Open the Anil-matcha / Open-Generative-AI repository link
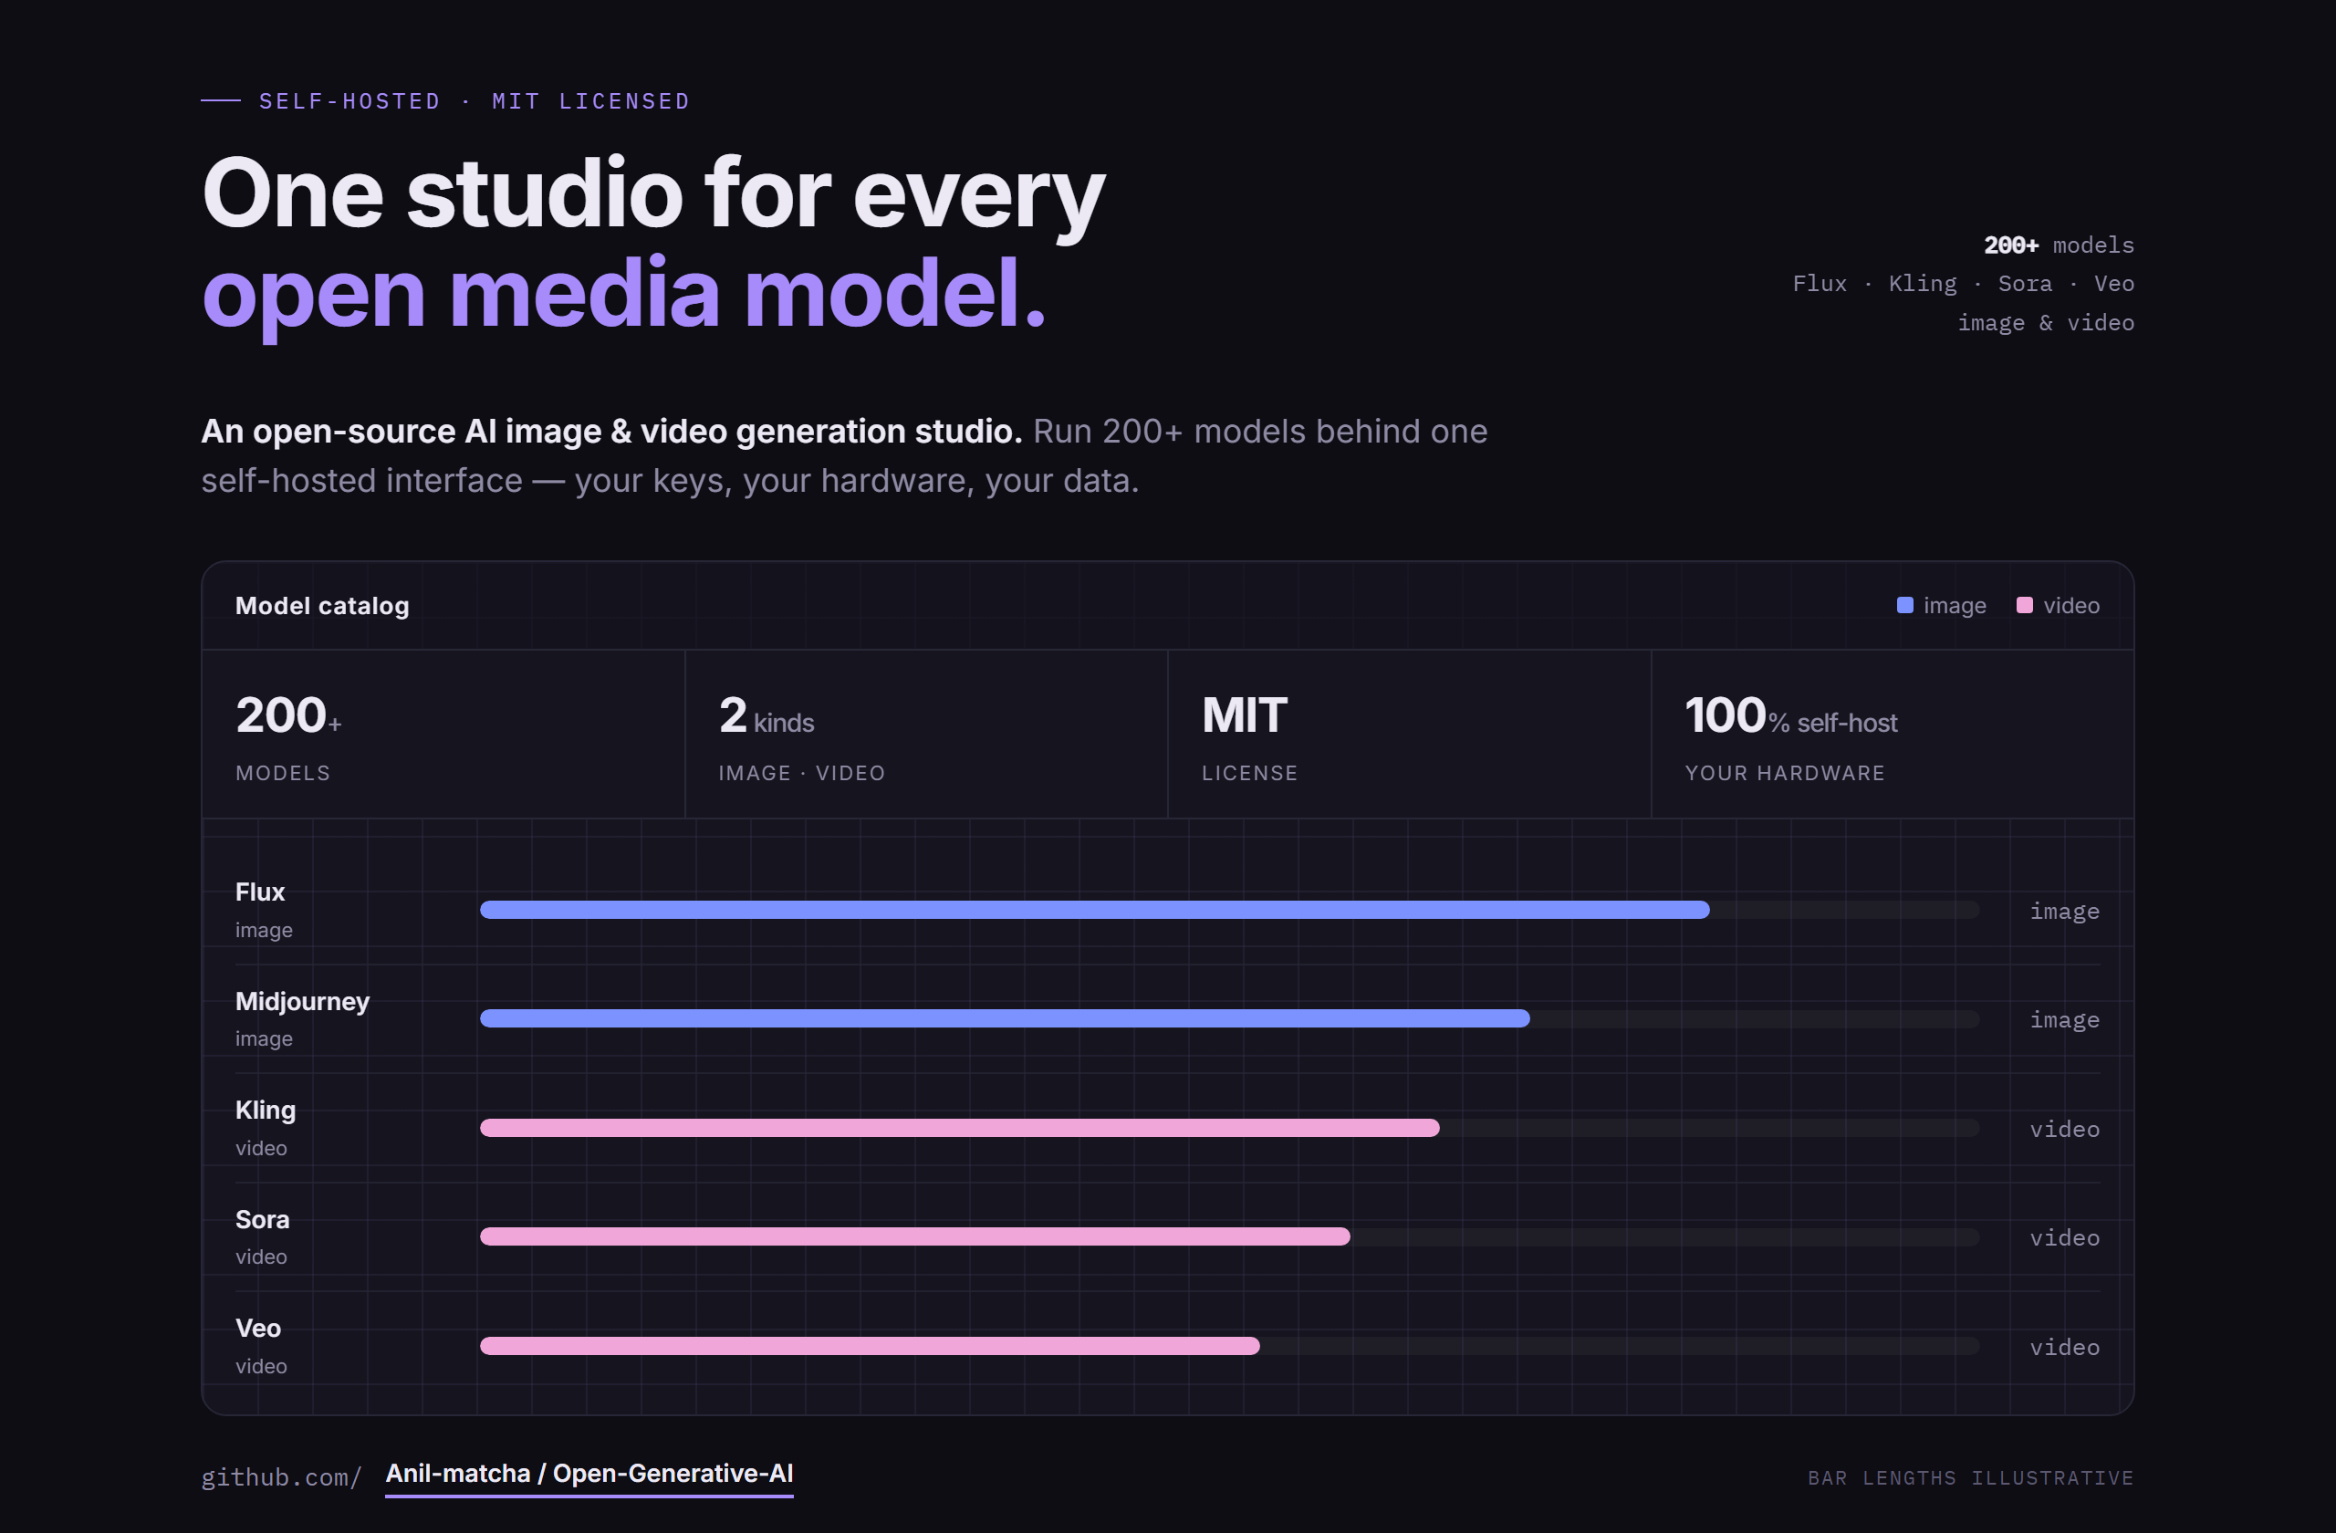Image resolution: width=2336 pixels, height=1533 pixels. (x=589, y=1474)
